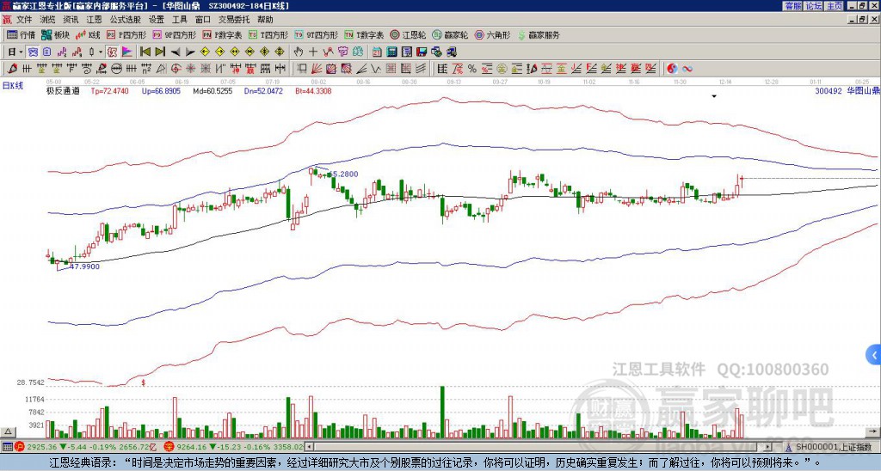Open the P数字表 tool
881x471 pixels.
click(223, 34)
